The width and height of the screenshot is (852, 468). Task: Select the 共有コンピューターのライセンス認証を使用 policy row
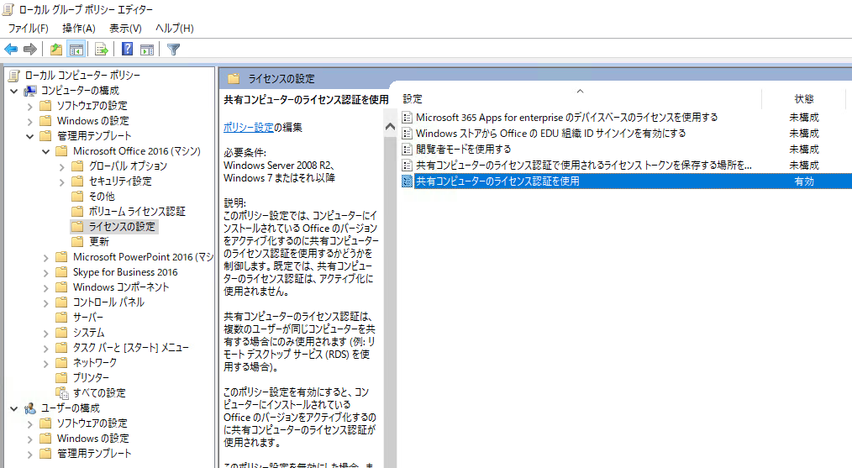pyautogui.click(x=626, y=181)
